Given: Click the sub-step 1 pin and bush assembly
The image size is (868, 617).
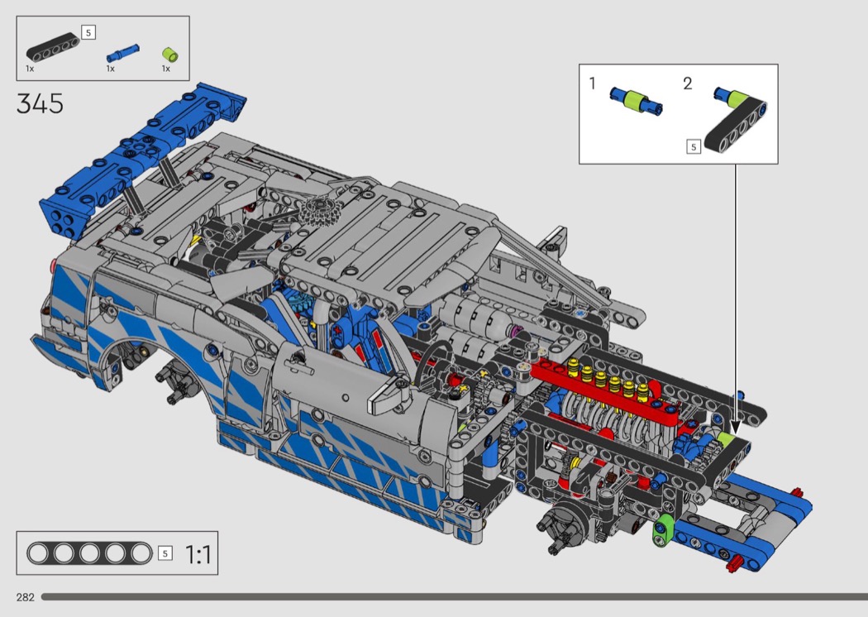Looking at the screenshot, I should (636, 100).
